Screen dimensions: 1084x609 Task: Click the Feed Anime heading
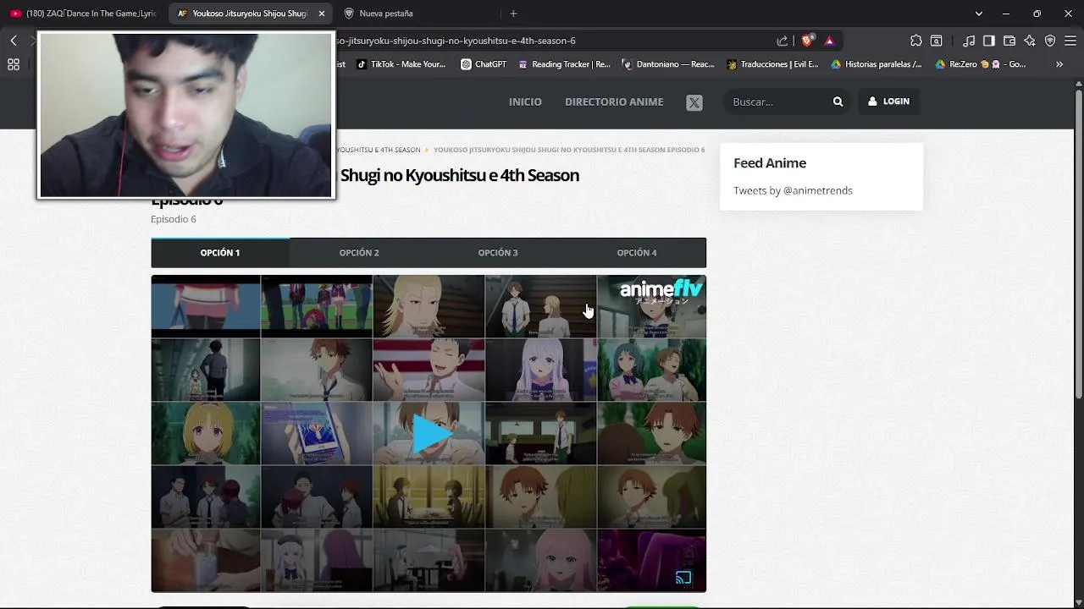[770, 163]
